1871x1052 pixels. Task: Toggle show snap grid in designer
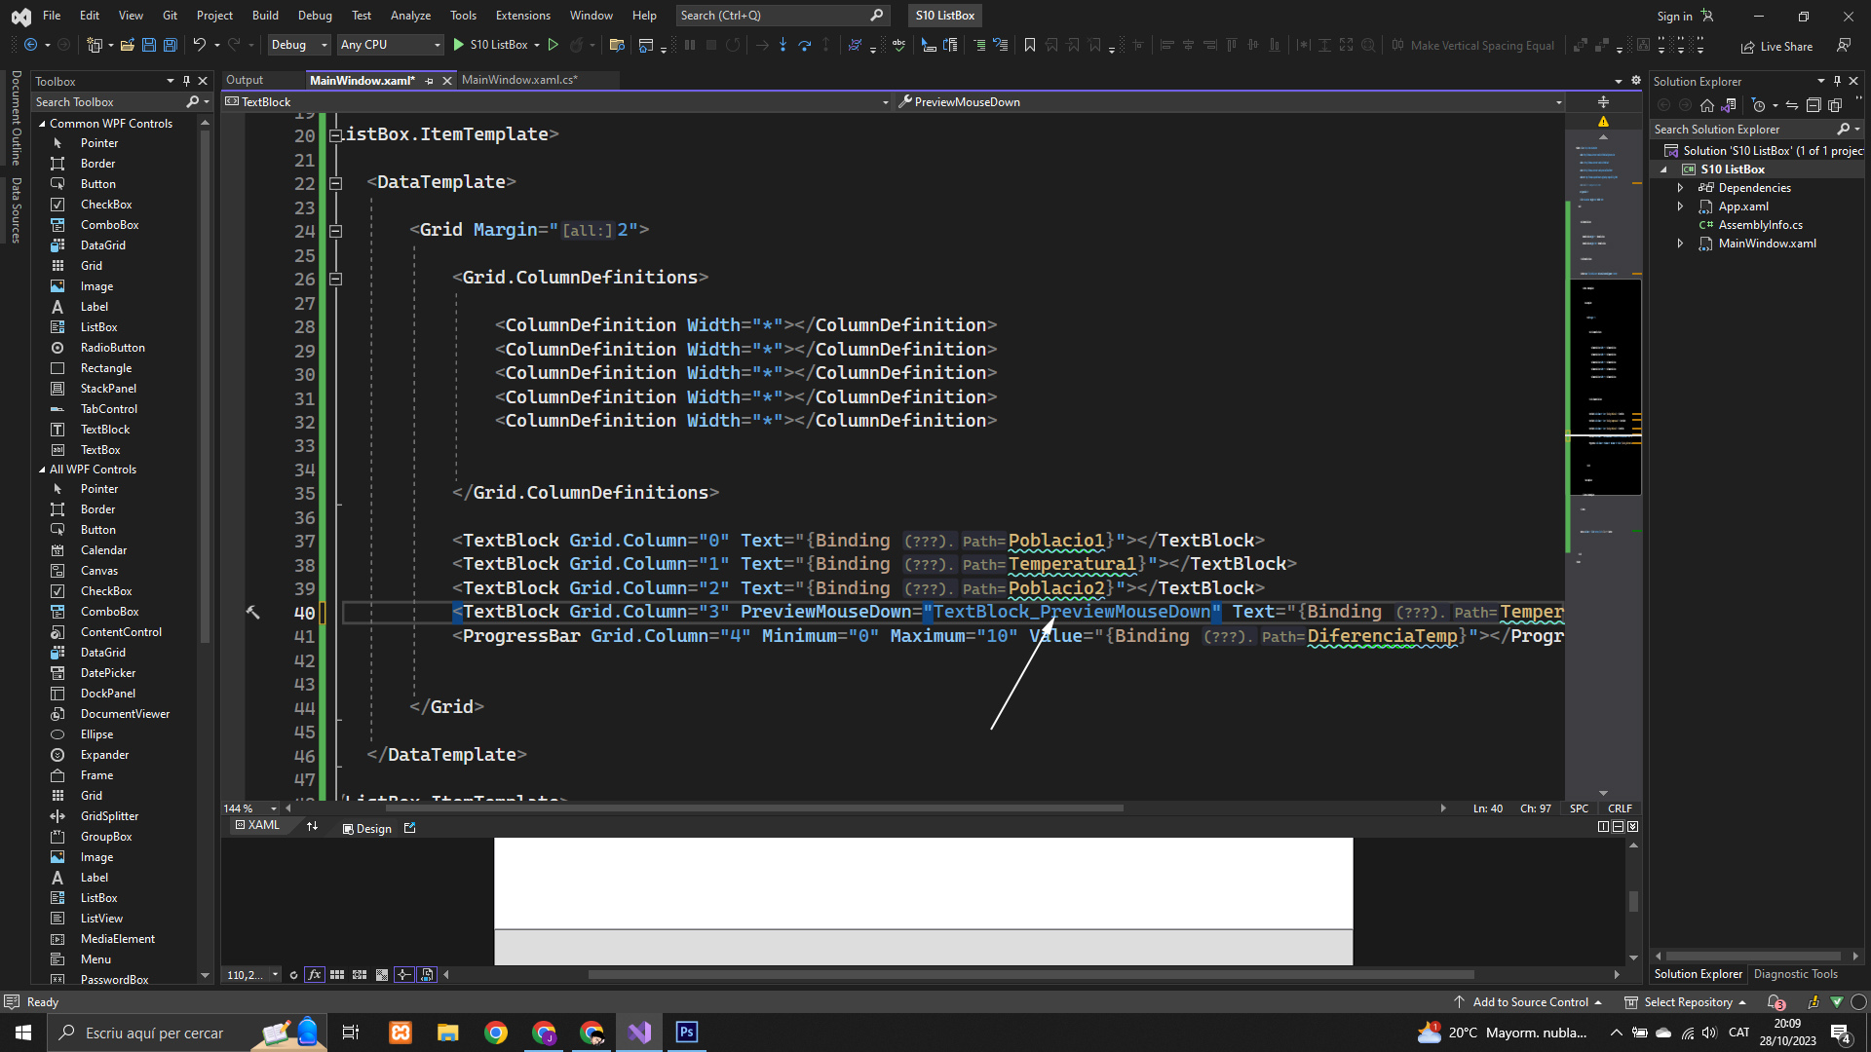[337, 975]
